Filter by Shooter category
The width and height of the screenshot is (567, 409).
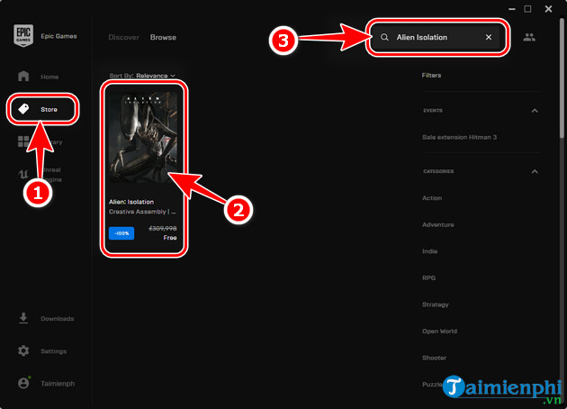click(434, 358)
